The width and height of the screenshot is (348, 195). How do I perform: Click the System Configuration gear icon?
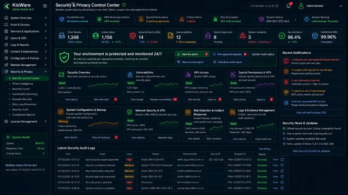[60, 112]
